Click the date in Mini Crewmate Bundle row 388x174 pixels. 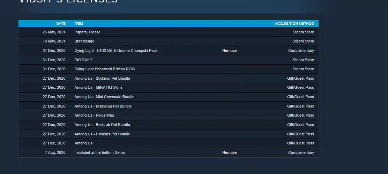pyautogui.click(x=54, y=97)
